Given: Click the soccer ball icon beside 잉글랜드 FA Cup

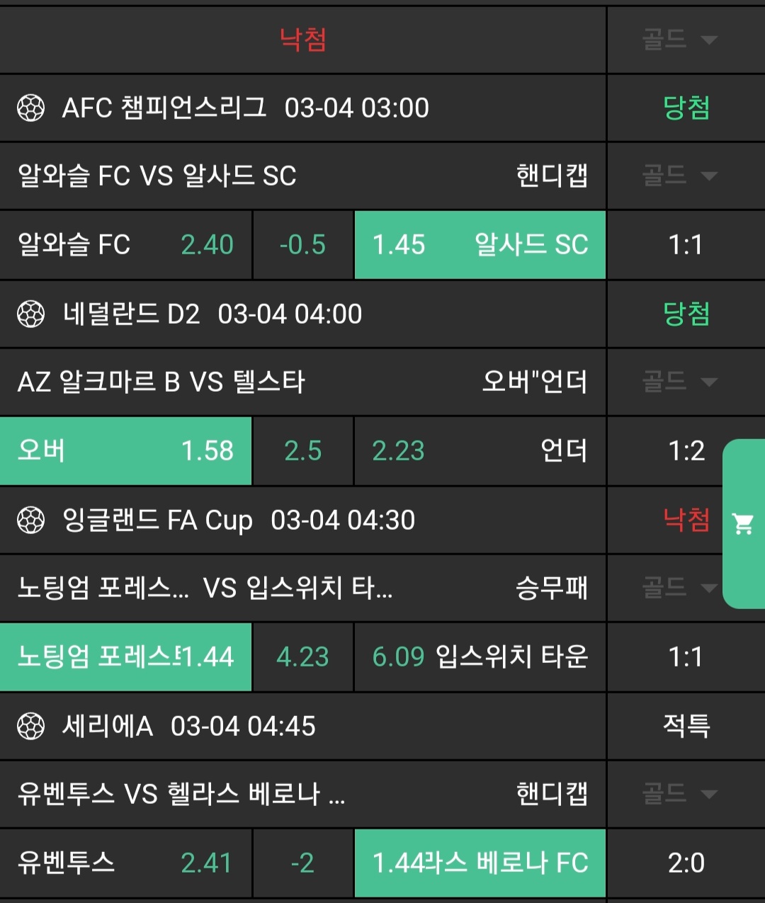Looking at the screenshot, I should [x=30, y=521].
